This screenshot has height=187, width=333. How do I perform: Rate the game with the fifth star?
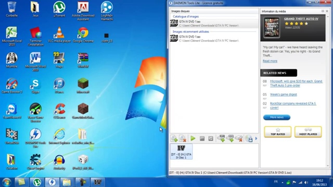pyautogui.click(x=306, y=24)
